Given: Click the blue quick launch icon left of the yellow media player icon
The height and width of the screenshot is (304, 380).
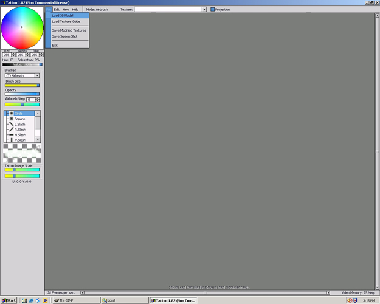Looking at the screenshot, I should (x=38, y=300).
